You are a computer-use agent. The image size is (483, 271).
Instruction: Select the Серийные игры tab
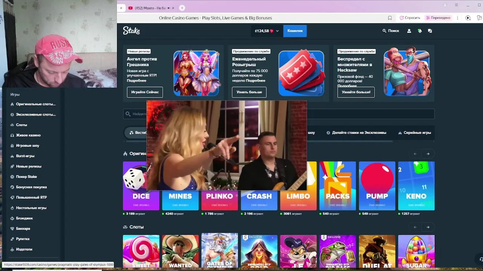(414, 132)
